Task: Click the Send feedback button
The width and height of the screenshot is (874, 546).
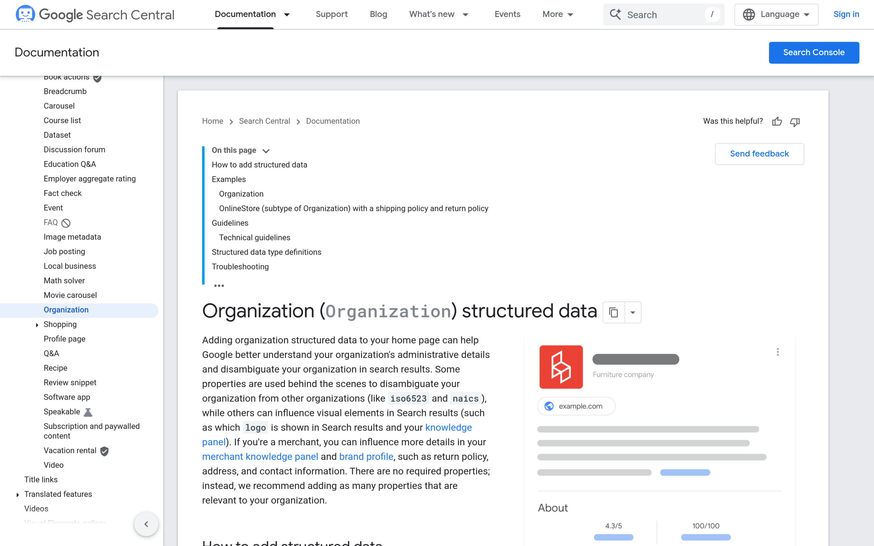Action: tap(759, 154)
